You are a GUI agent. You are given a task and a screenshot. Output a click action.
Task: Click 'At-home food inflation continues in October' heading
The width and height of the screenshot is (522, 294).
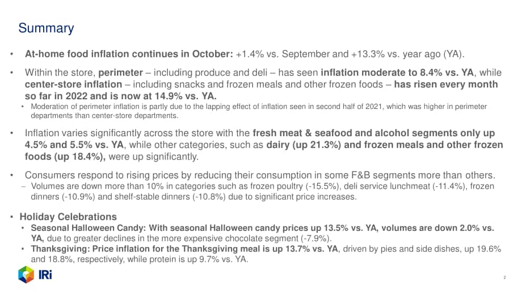point(129,54)
